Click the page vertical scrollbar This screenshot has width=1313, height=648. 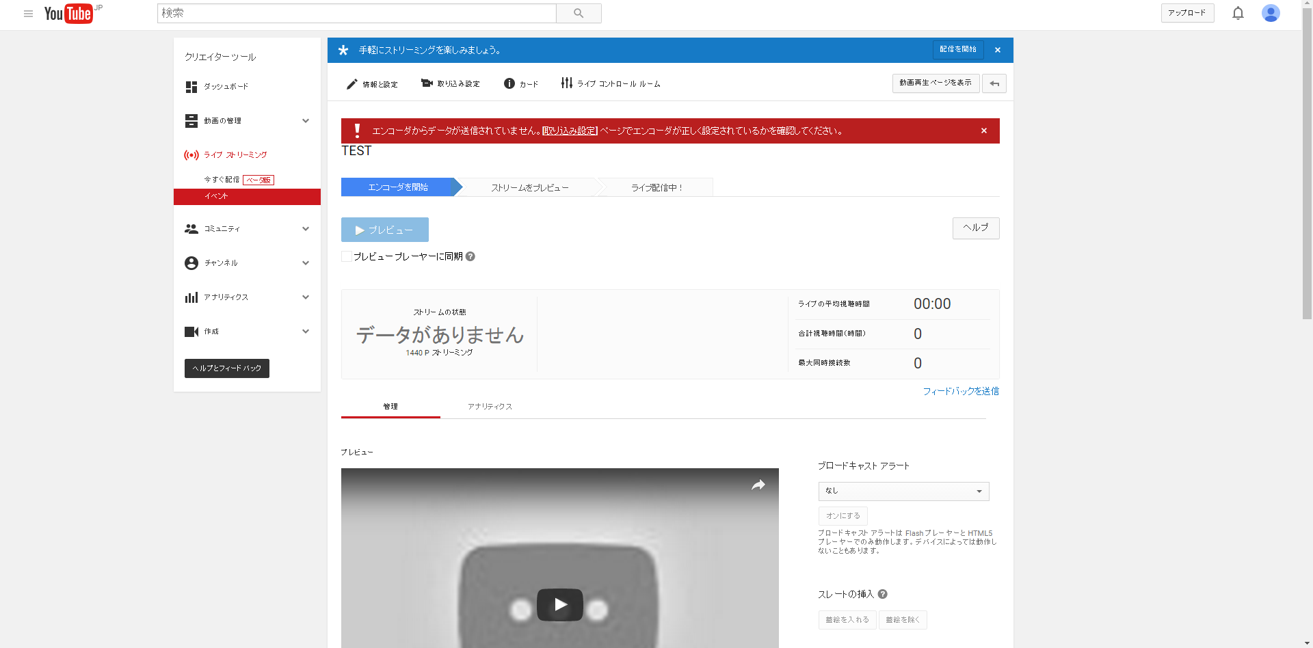tap(1307, 164)
